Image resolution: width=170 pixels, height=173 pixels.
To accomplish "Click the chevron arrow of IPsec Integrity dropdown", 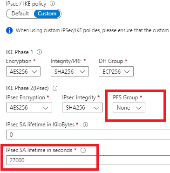I will tap(96, 108).
